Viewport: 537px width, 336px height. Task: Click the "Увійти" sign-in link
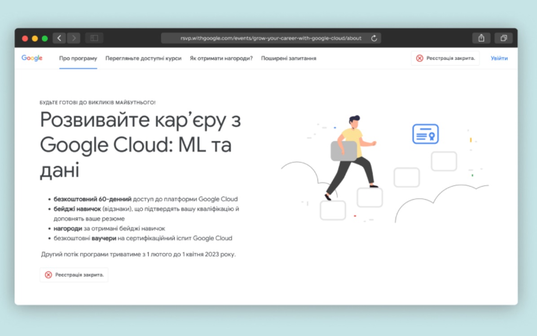(x=499, y=58)
